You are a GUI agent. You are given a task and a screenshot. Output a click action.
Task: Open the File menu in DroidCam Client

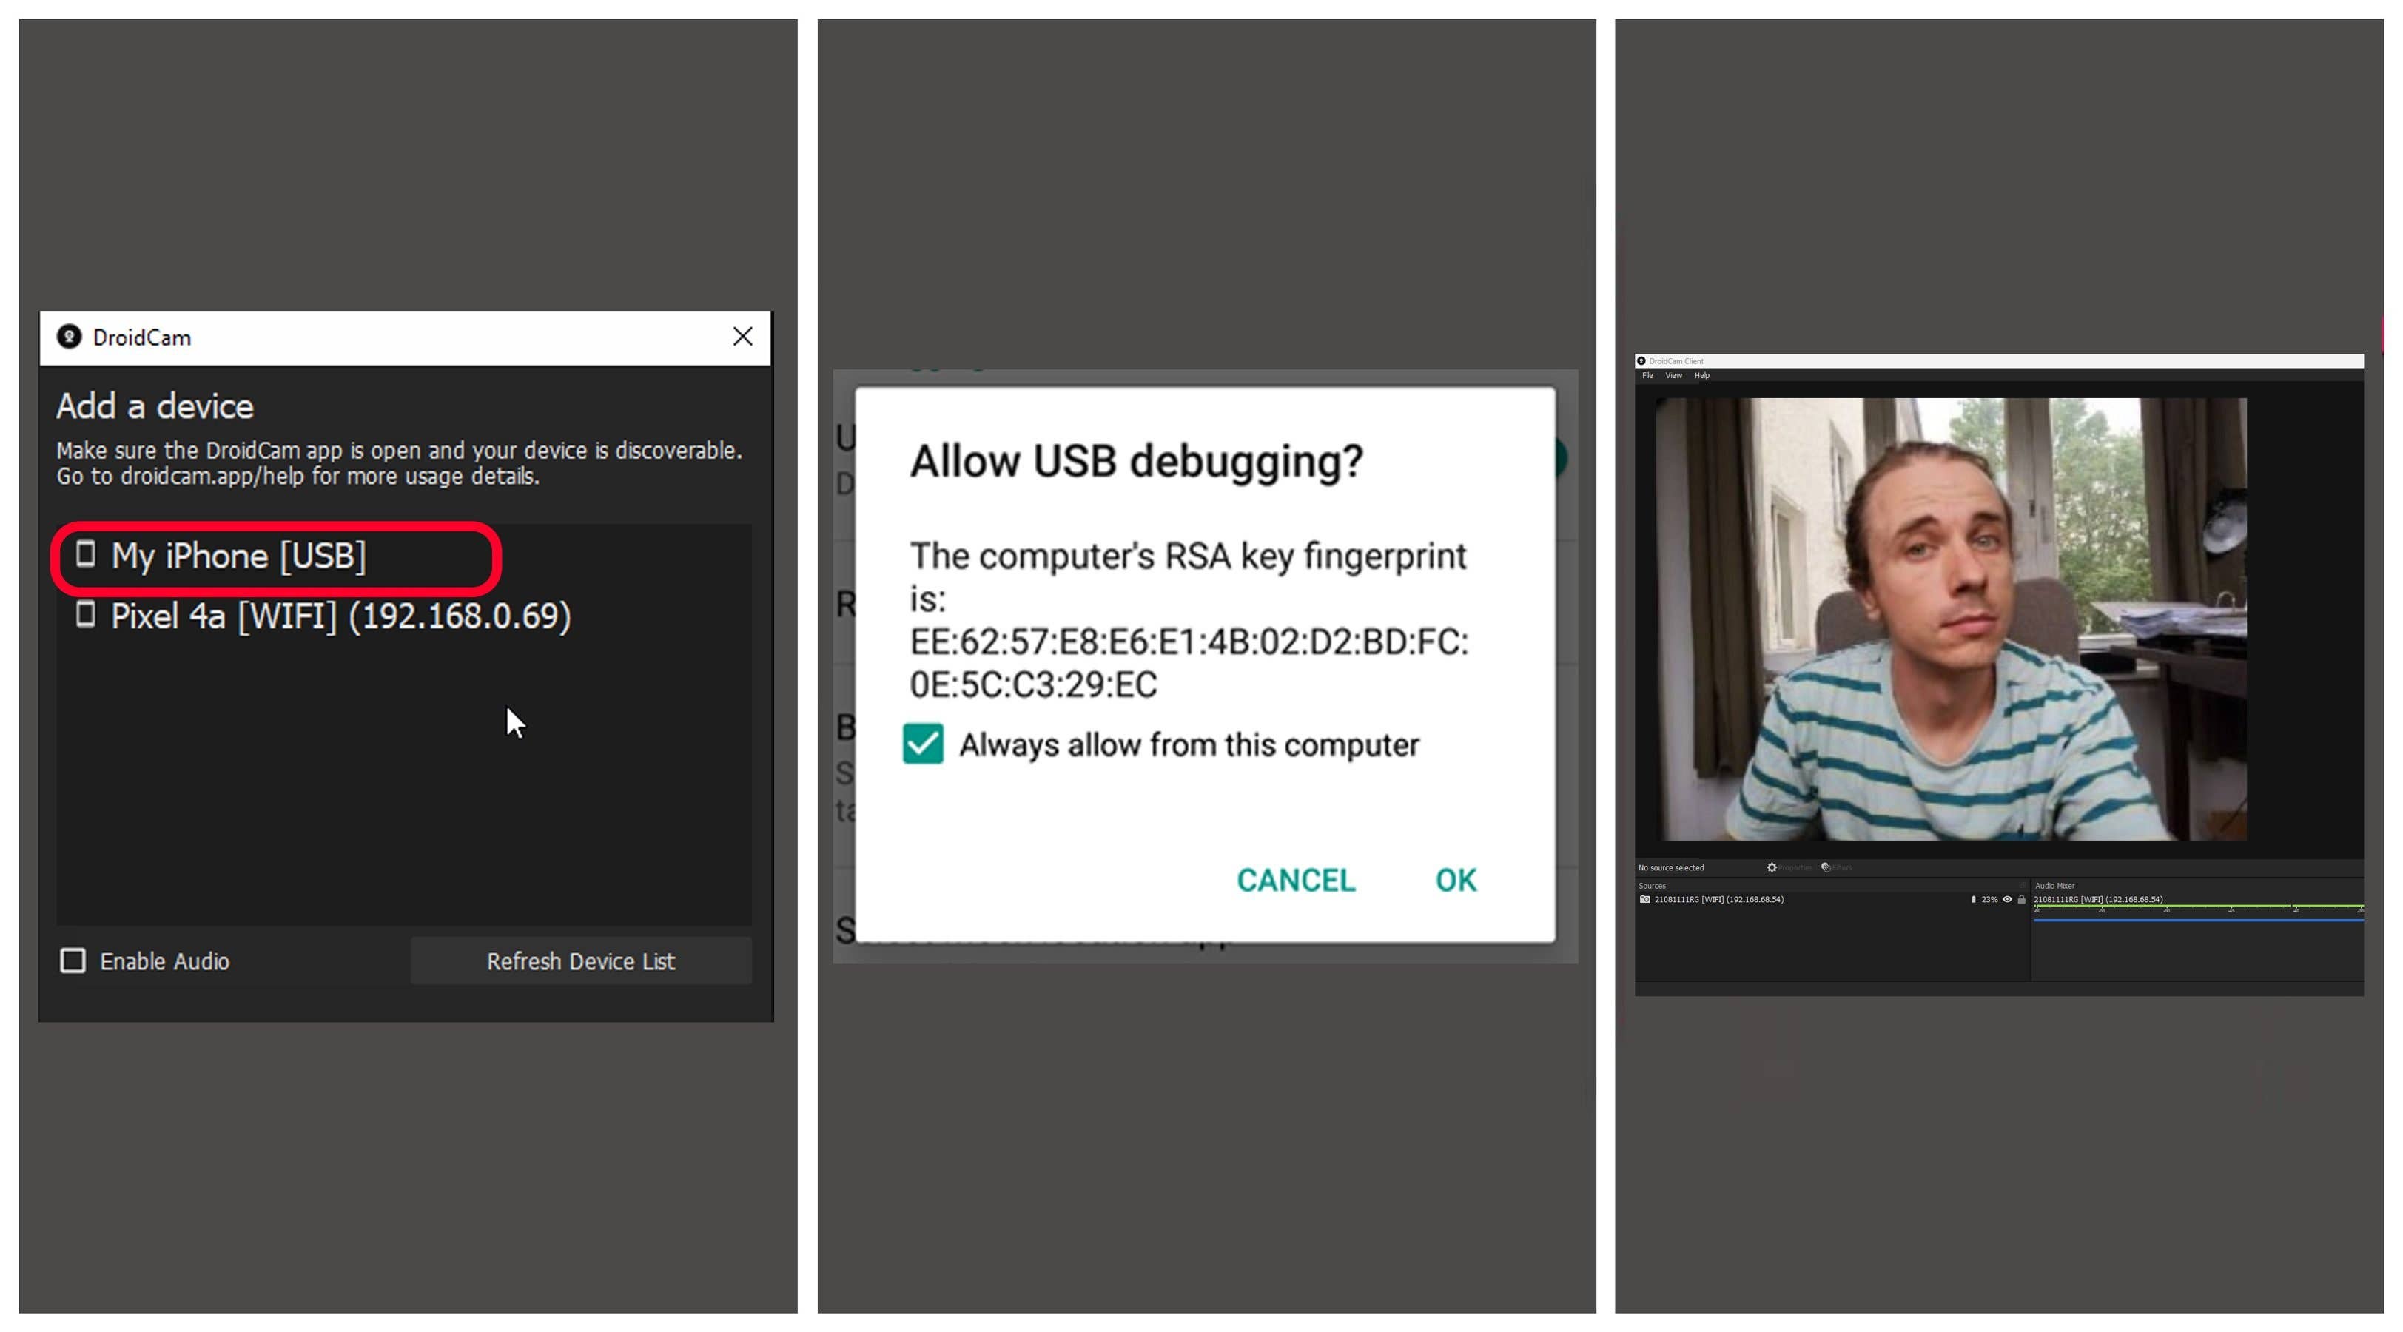pyautogui.click(x=1647, y=375)
